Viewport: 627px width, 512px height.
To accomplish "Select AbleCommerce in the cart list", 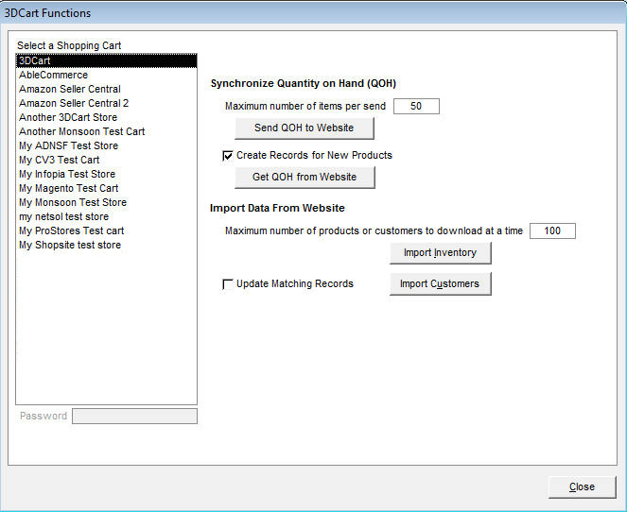I will click(x=106, y=75).
